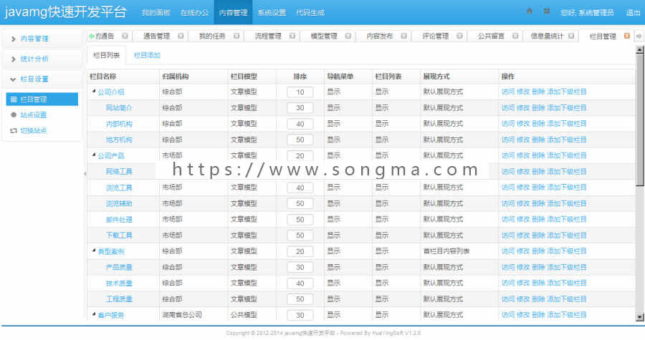Collapse the 公司介绍 tree node triangle
Viewport: 645px width, 340px height.
click(94, 91)
